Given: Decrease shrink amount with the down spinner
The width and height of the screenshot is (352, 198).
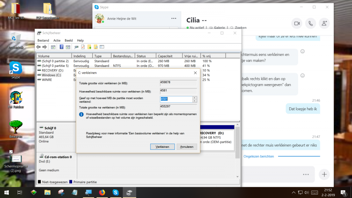Looking at the screenshot, I should 195,101.
